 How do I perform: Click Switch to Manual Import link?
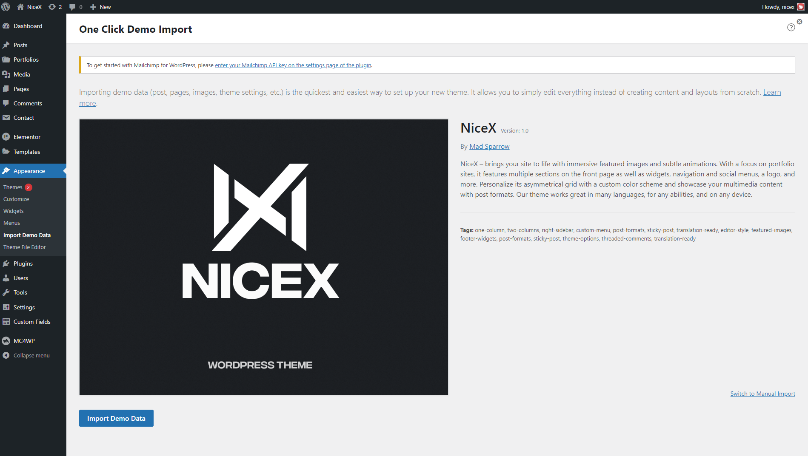coord(762,394)
